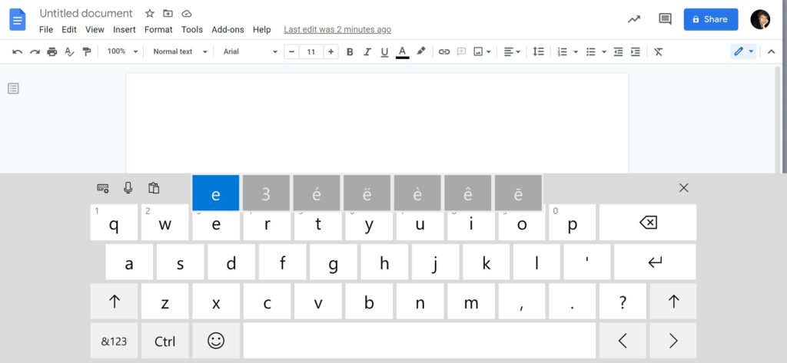Open the emoji keyboard smiley key
This screenshot has width=787, height=363.
point(216,341)
